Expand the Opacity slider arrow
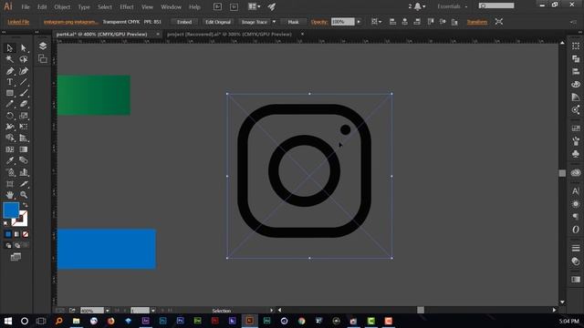 coord(359,22)
